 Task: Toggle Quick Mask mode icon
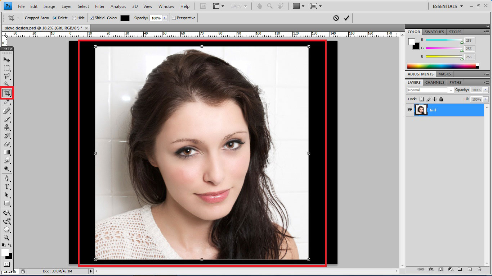pos(7,264)
